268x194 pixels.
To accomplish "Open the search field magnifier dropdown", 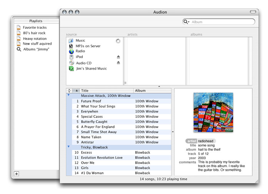I will coord(186,22).
